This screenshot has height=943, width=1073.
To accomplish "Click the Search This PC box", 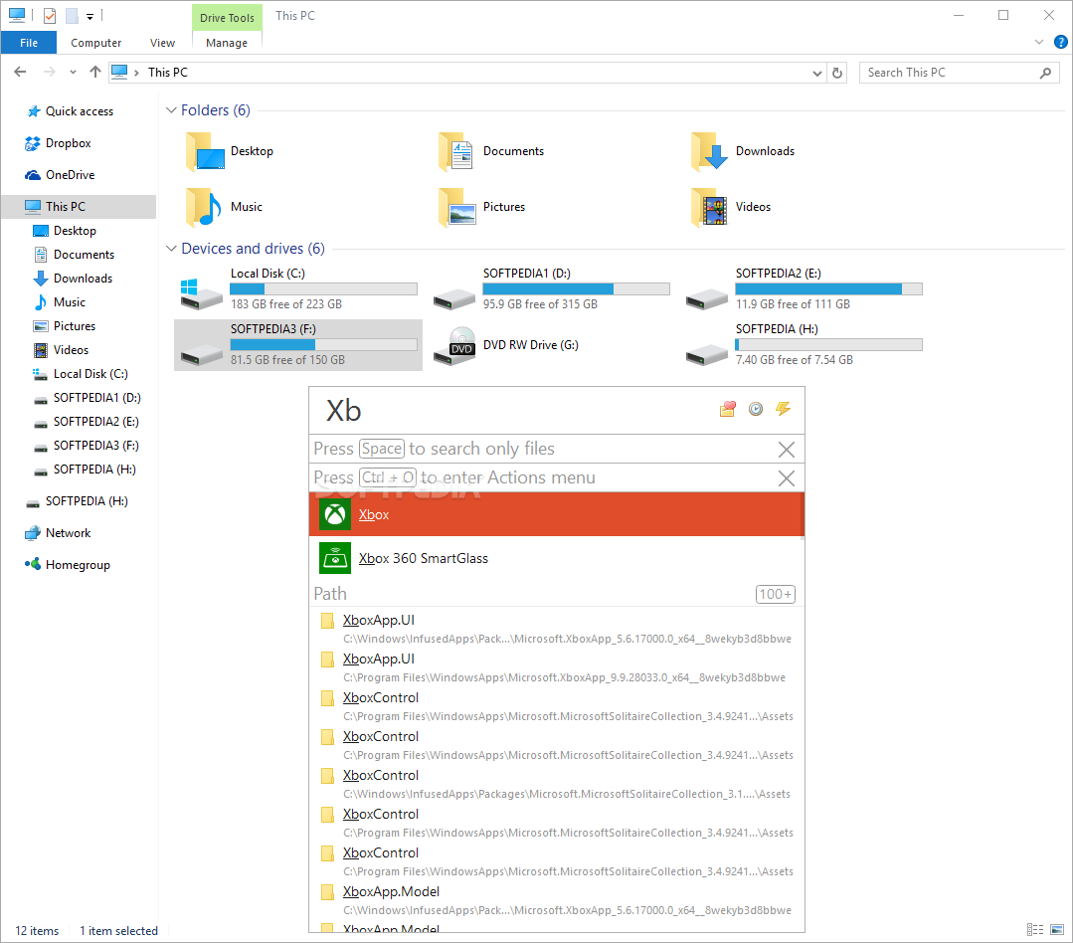I will click(x=958, y=73).
